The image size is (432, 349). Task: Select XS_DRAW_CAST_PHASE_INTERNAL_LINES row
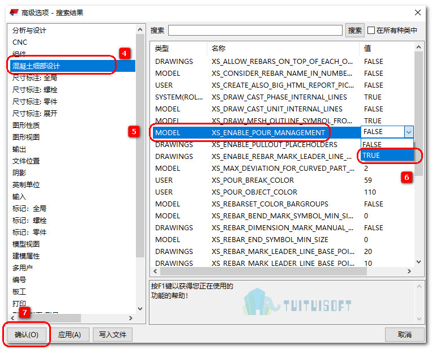(x=283, y=97)
